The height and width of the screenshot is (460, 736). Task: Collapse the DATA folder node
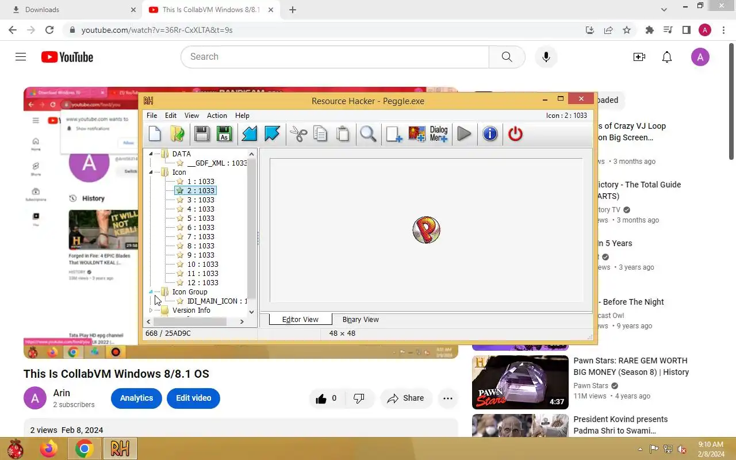click(151, 154)
